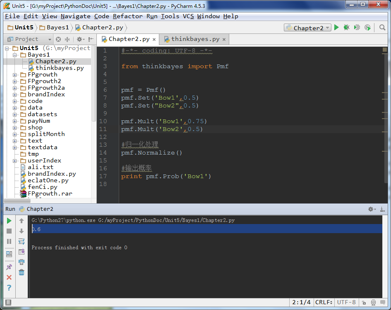The height and width of the screenshot is (310, 391).
Task: Click the concurrency/profile run toolbar icon
Action: (x=367, y=27)
